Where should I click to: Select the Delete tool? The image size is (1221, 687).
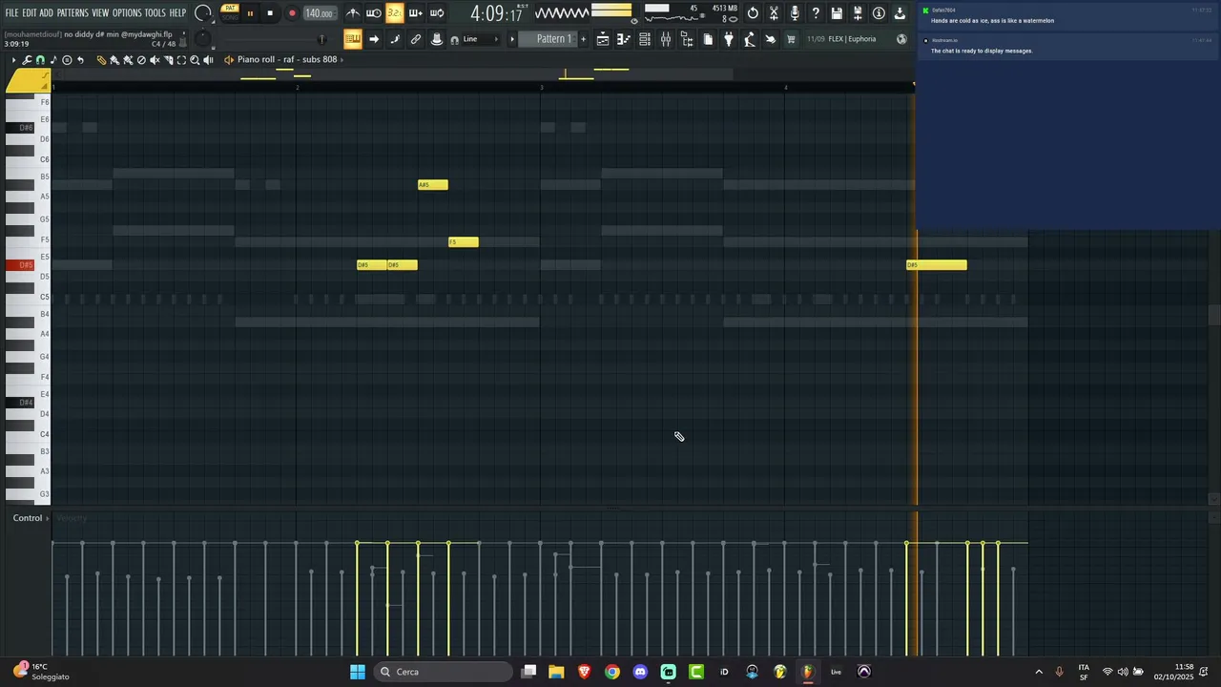pos(141,60)
